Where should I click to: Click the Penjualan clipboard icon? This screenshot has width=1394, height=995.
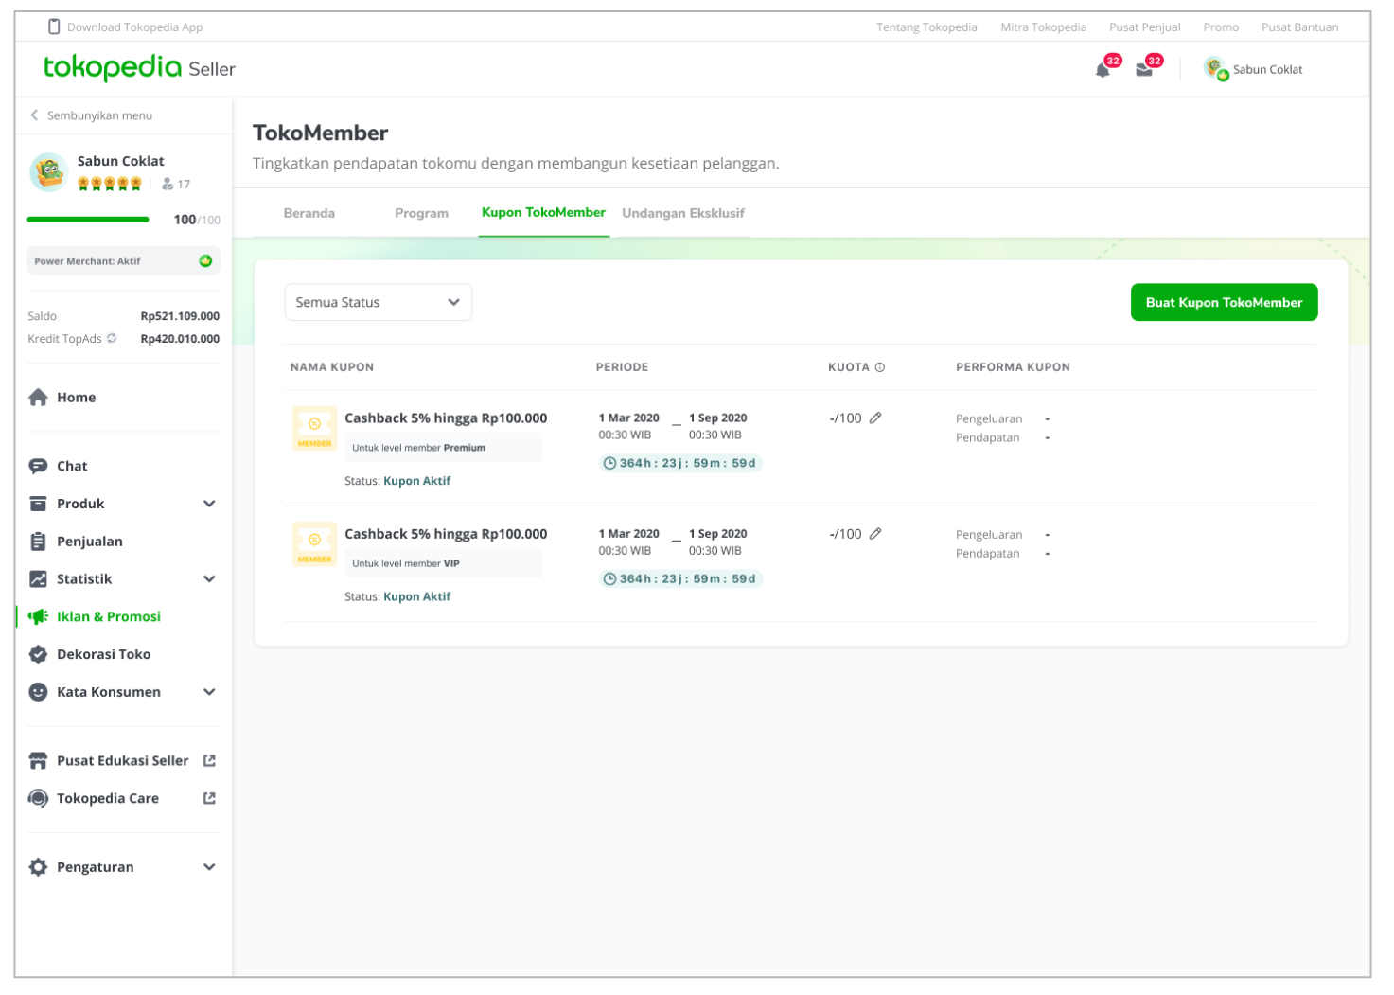click(x=38, y=542)
